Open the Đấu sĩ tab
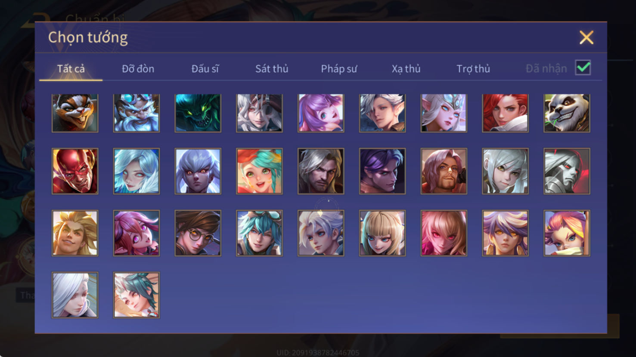 tap(205, 69)
